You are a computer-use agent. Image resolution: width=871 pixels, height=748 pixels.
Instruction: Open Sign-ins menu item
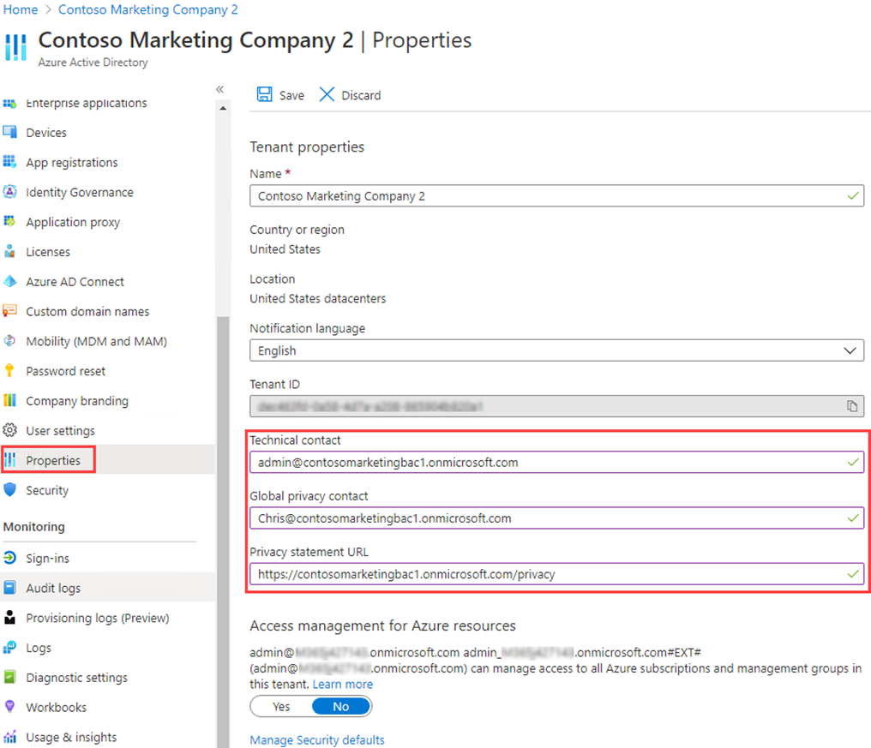[47, 558]
